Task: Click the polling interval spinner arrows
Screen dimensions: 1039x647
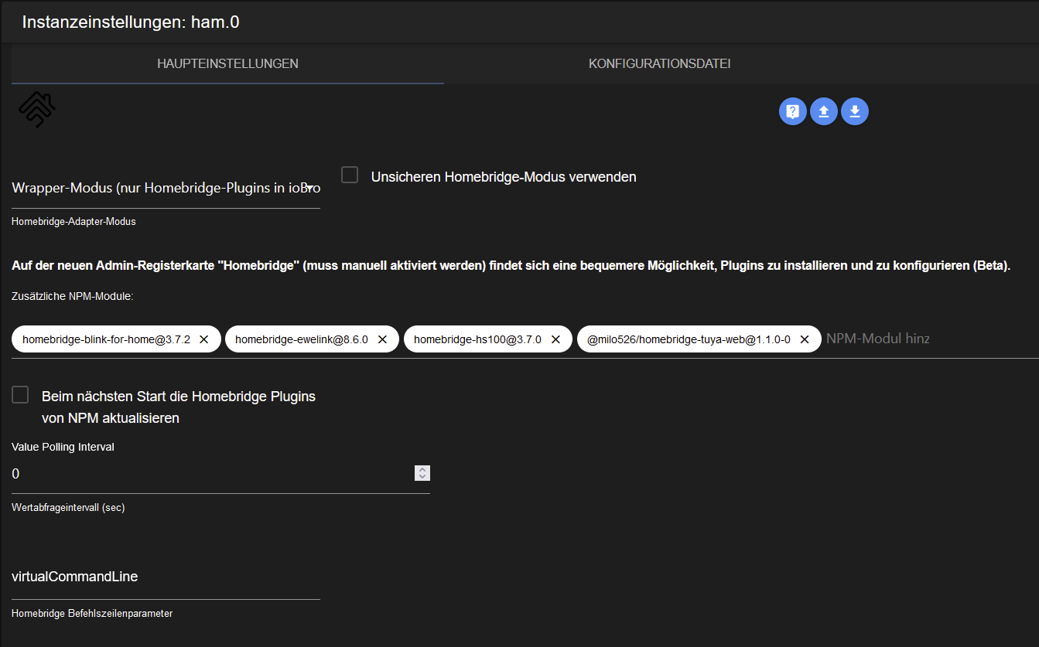Action: [422, 473]
